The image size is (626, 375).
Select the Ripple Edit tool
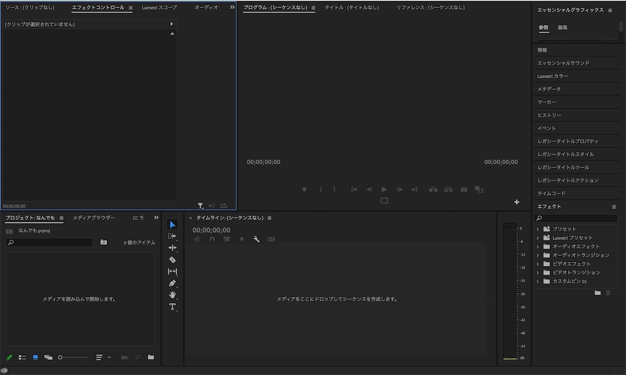(172, 248)
